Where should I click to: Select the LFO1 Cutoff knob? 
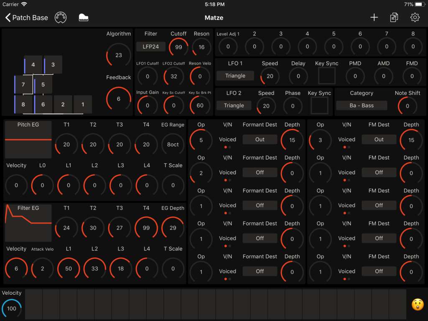tap(148, 76)
